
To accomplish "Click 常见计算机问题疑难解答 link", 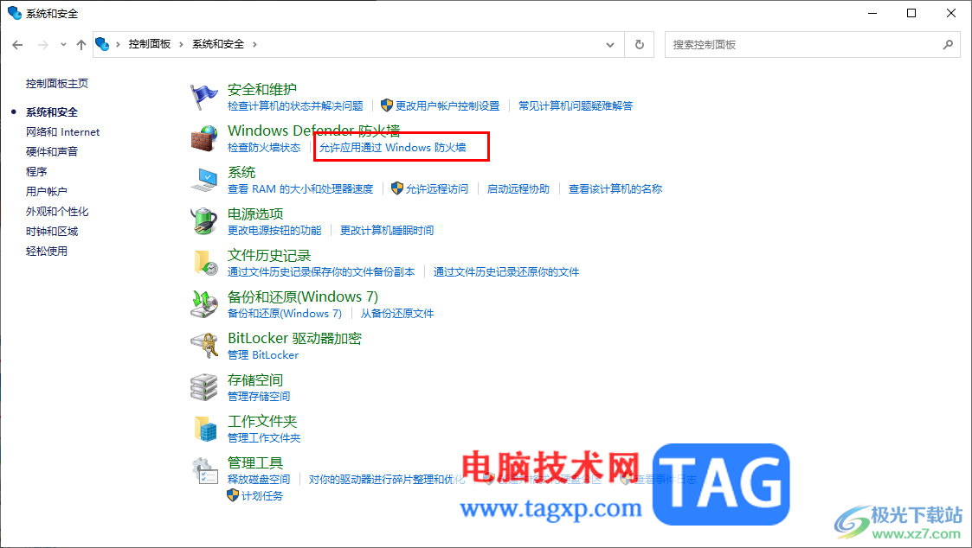I will tap(576, 106).
